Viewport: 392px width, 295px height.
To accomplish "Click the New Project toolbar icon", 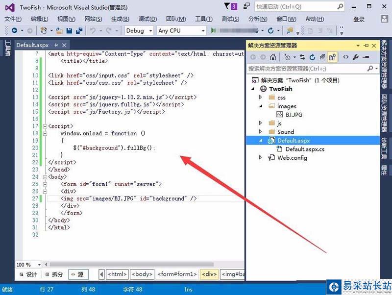I will (44, 30).
